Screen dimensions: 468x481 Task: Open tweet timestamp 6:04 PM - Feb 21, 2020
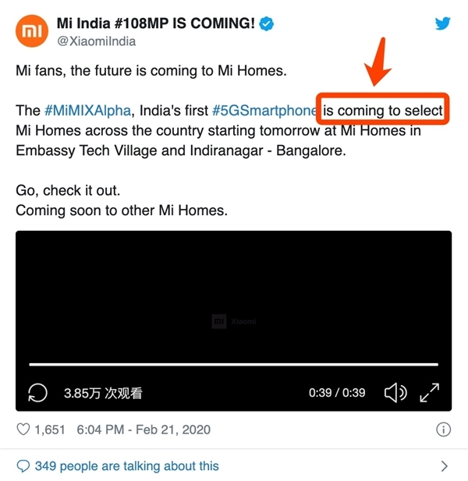coord(144,430)
